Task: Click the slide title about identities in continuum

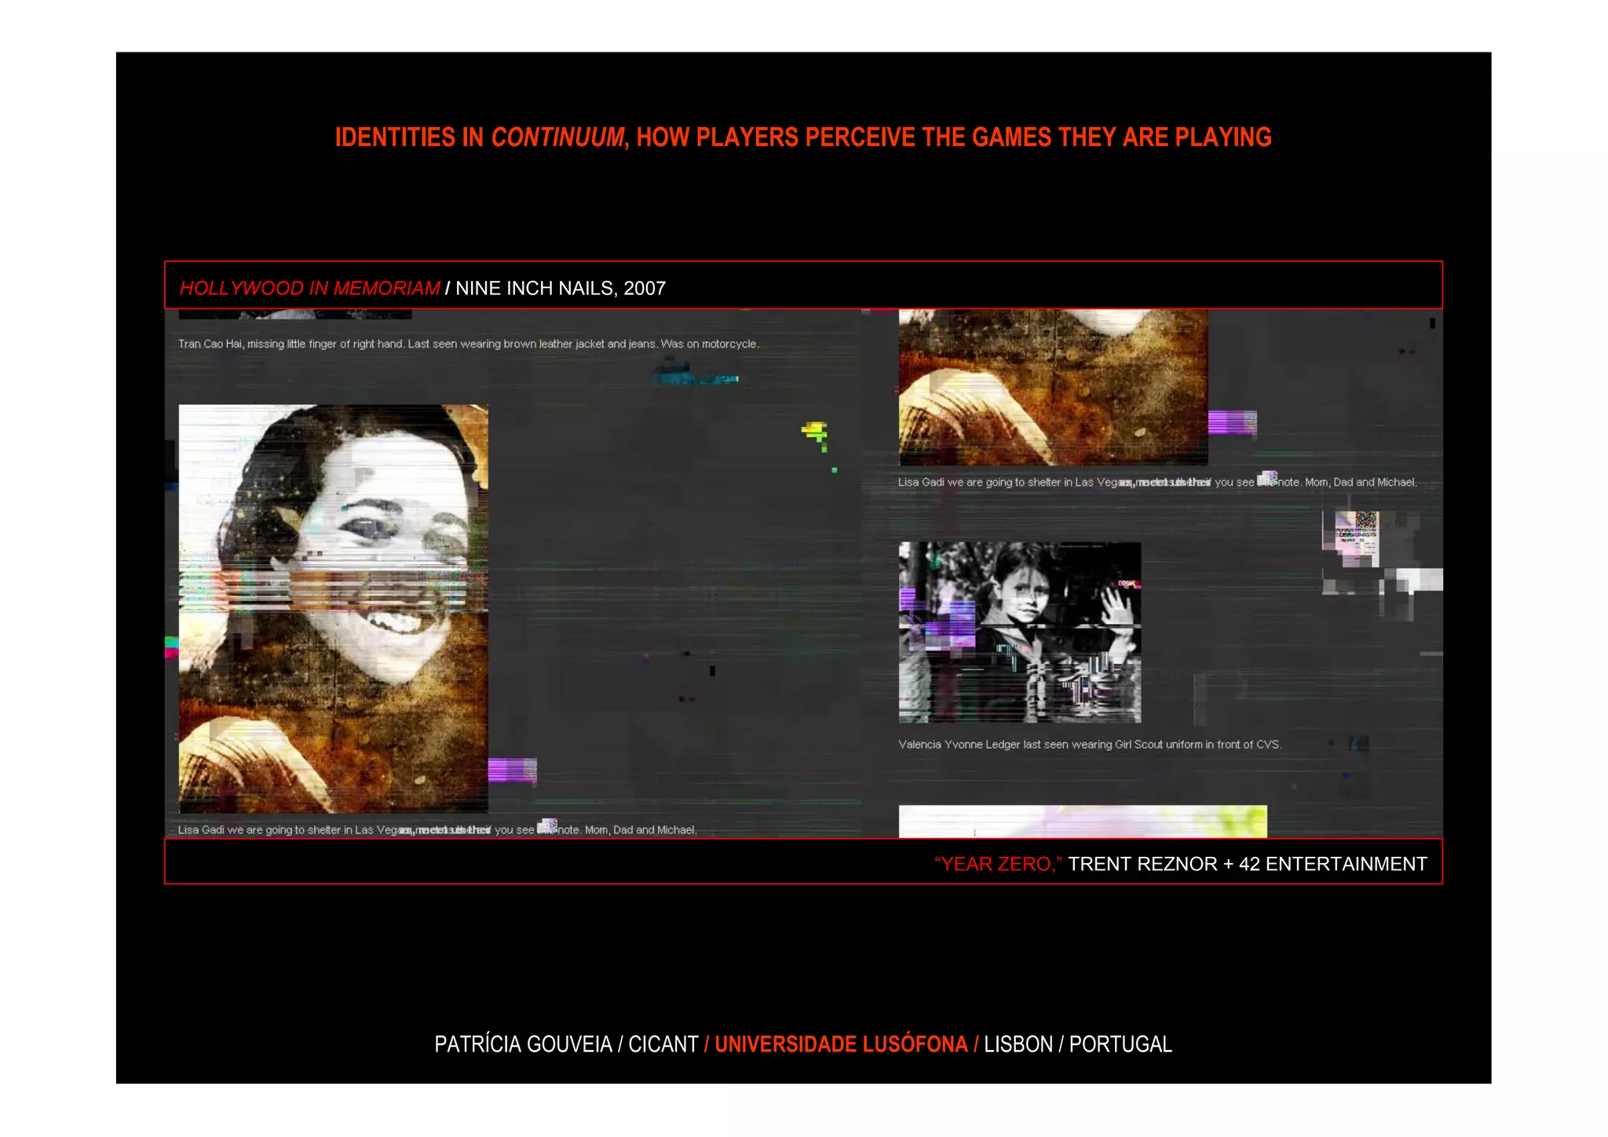Action: [802, 137]
